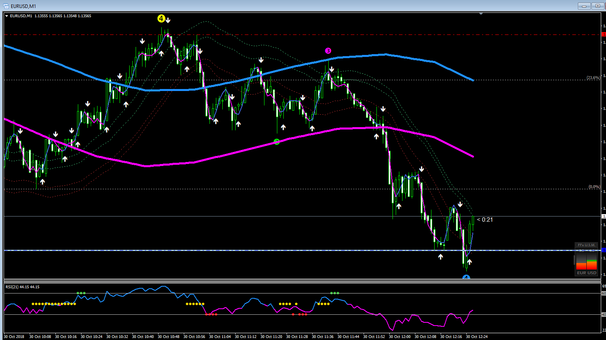Click the 0:21 candle countdown timer label
606x340 pixels.
(x=485, y=220)
